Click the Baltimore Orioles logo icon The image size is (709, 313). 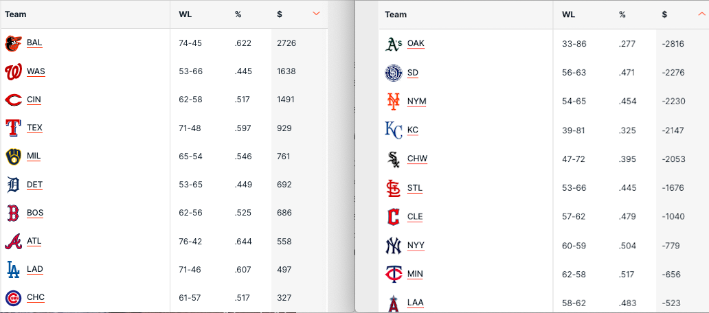pos(13,43)
